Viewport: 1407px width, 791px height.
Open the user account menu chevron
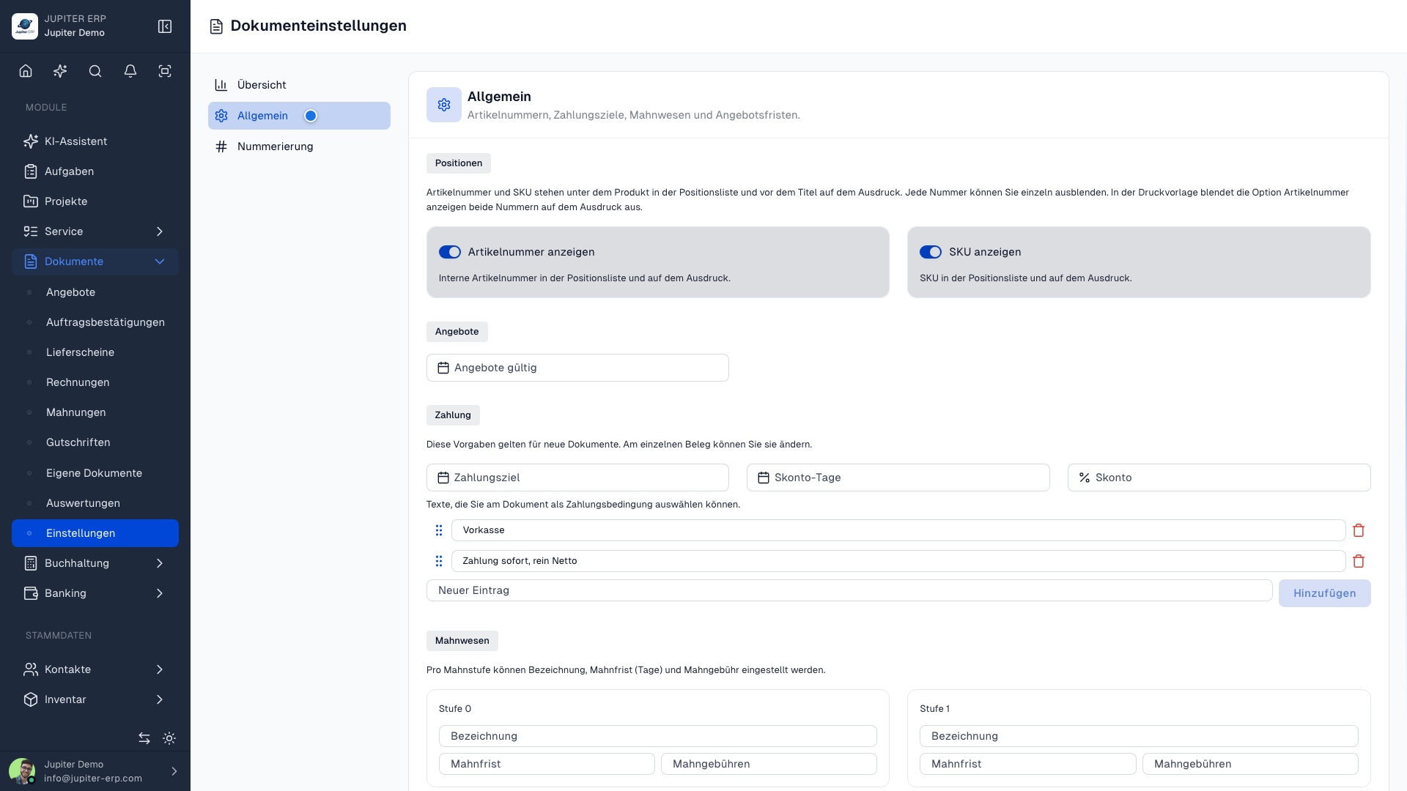174,771
